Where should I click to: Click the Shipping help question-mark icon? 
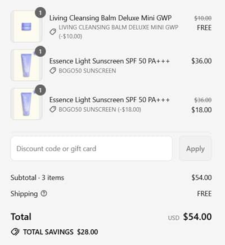[44, 193]
